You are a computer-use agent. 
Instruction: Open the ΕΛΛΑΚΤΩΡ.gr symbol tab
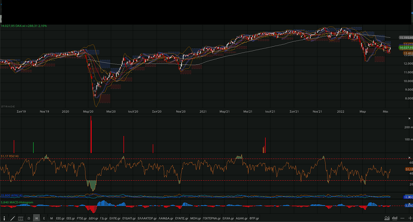point(147,218)
